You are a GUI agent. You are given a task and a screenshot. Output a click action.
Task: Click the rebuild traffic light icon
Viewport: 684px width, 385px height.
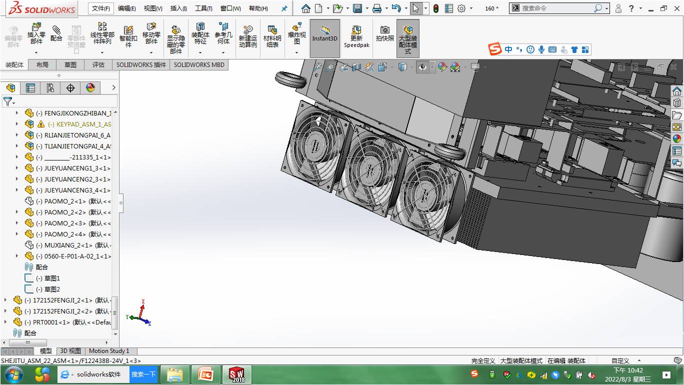coord(435,8)
